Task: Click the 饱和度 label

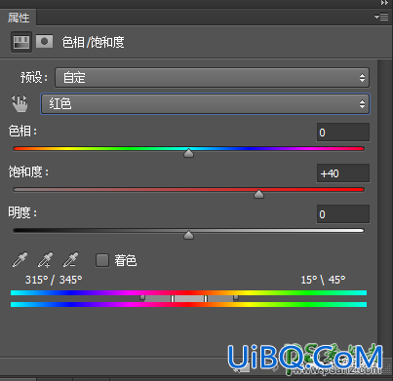Action: pyautogui.click(x=28, y=172)
